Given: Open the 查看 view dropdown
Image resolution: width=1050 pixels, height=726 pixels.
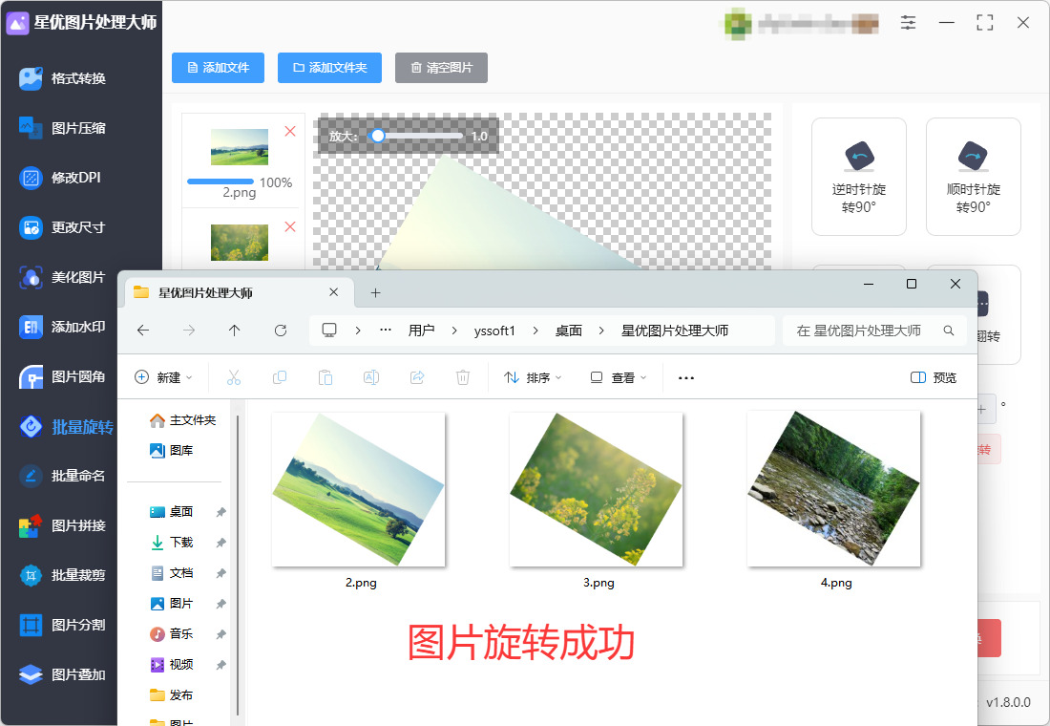Looking at the screenshot, I should (x=619, y=378).
